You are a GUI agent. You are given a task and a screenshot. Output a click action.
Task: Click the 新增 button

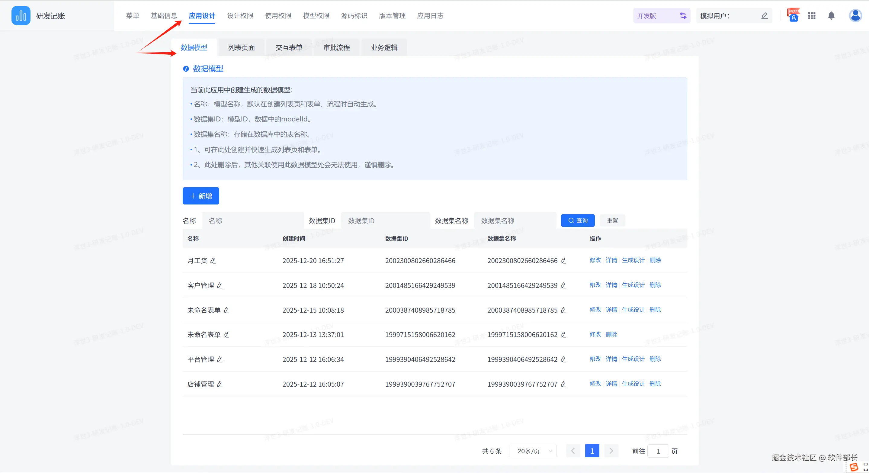pos(201,196)
